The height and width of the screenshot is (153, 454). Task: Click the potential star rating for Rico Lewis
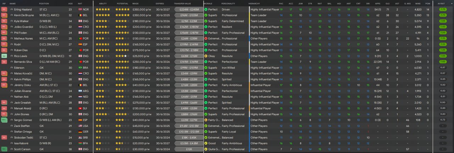coord(122,56)
